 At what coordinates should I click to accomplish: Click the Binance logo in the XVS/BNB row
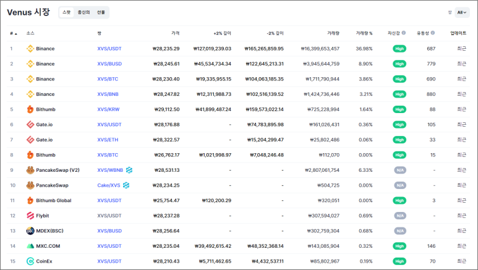click(x=30, y=94)
